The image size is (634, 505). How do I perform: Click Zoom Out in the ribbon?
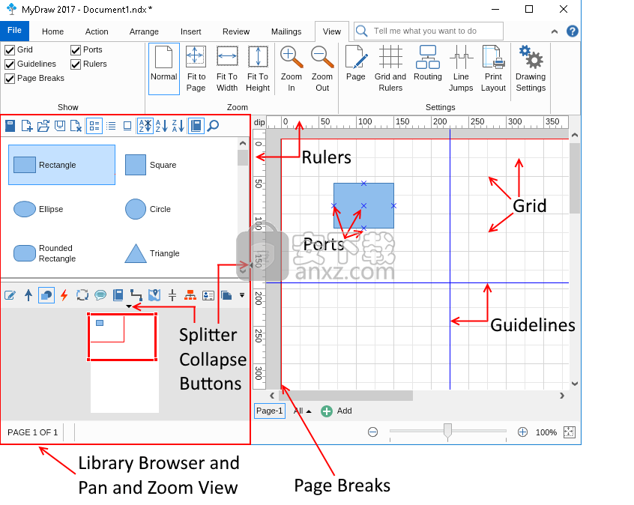click(x=322, y=69)
